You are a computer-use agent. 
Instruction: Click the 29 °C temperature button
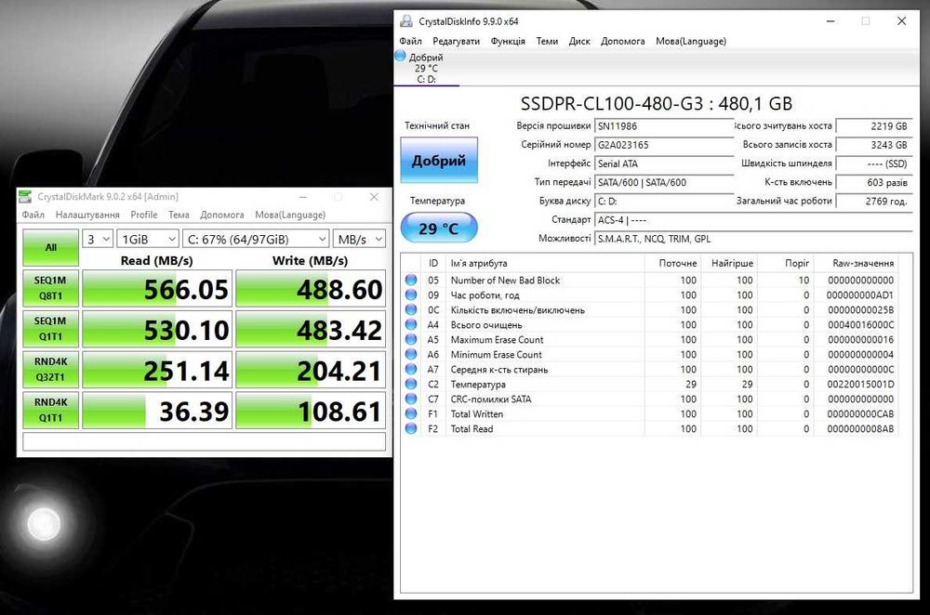tap(439, 229)
